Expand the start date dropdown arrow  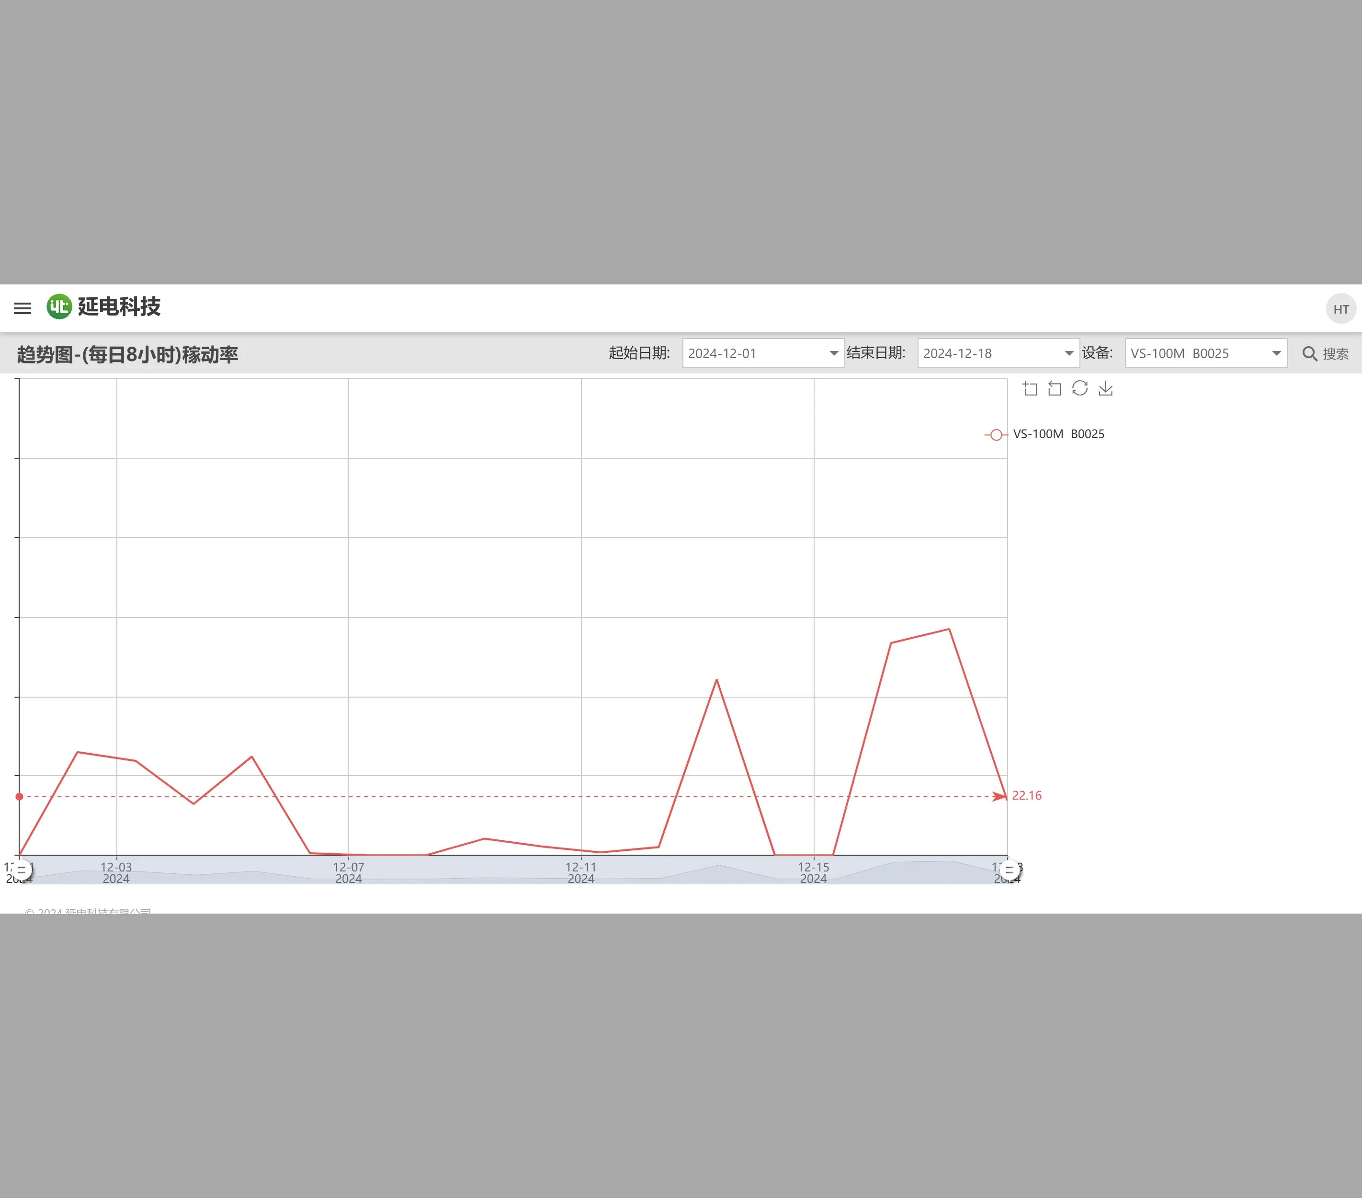click(834, 353)
